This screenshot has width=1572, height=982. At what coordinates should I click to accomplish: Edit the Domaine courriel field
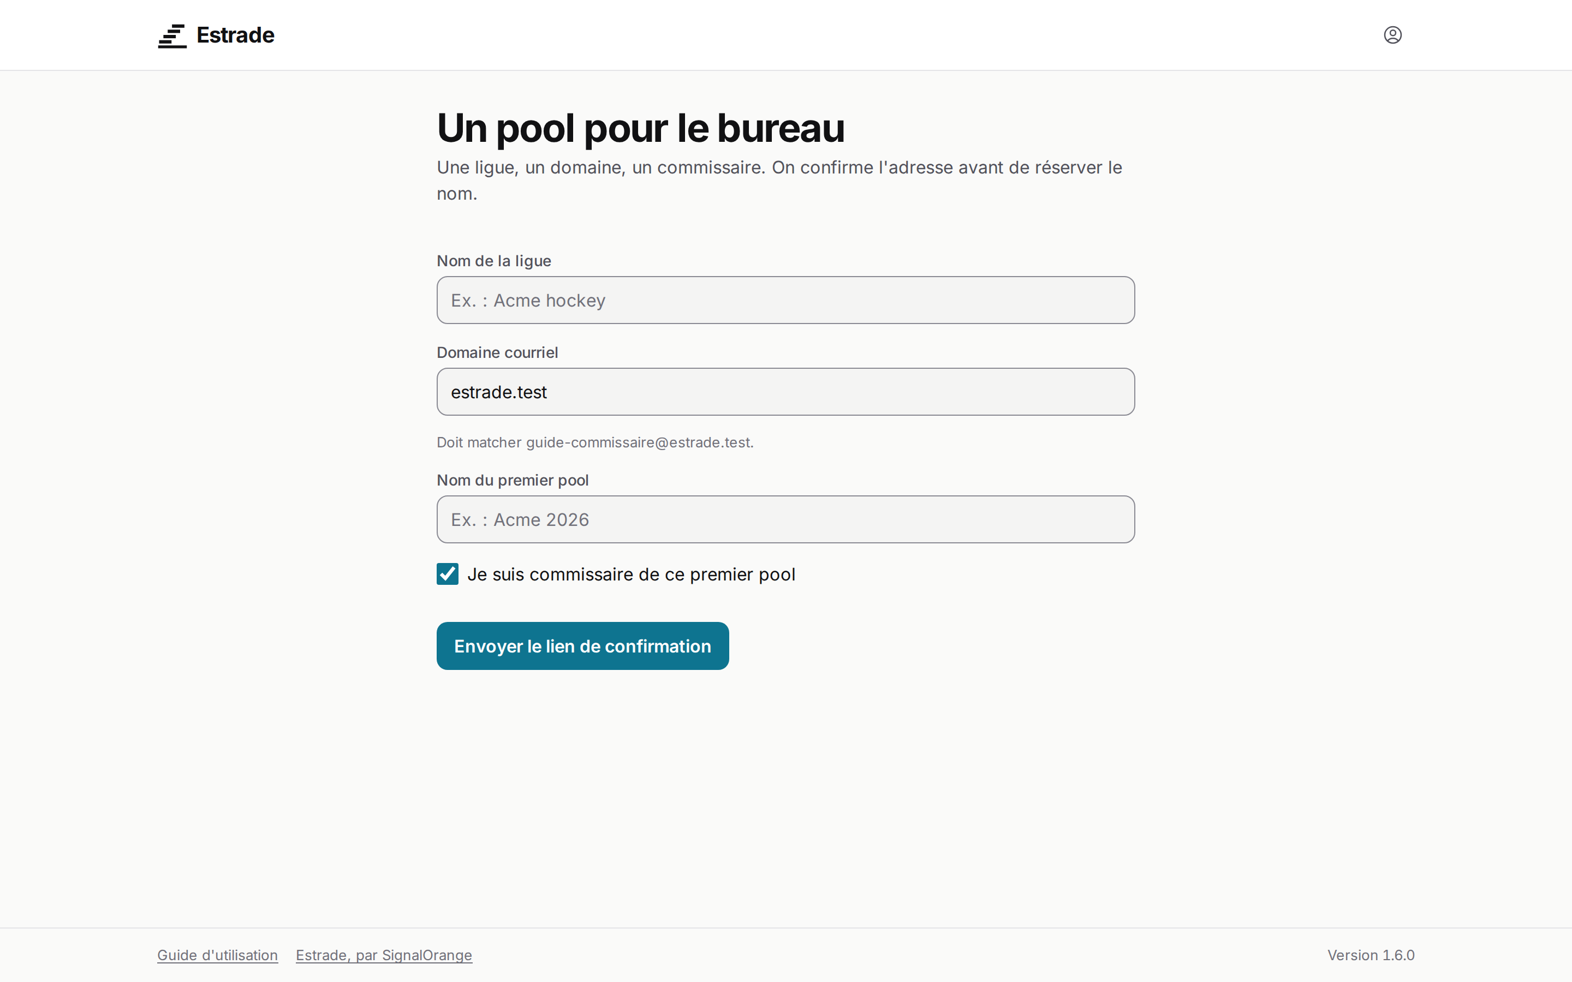[785, 392]
